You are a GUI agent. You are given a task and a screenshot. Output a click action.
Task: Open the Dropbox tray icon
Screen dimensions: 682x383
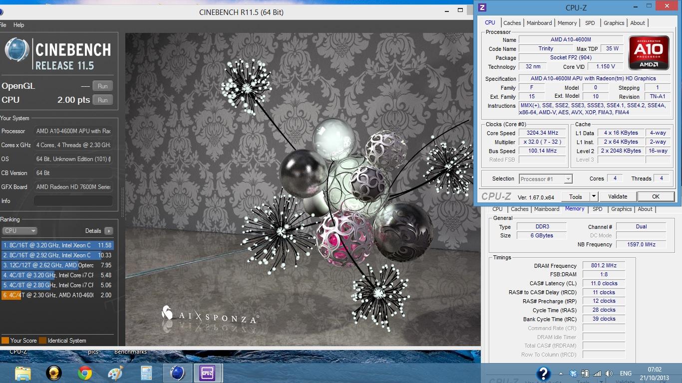pos(573,374)
